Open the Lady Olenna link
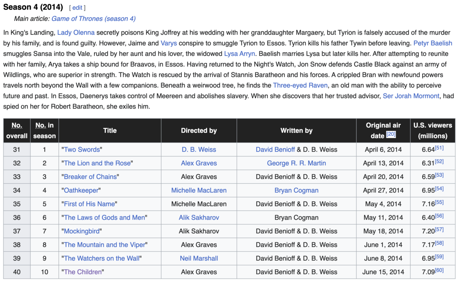The height and width of the screenshot is (282, 459). coord(76,33)
